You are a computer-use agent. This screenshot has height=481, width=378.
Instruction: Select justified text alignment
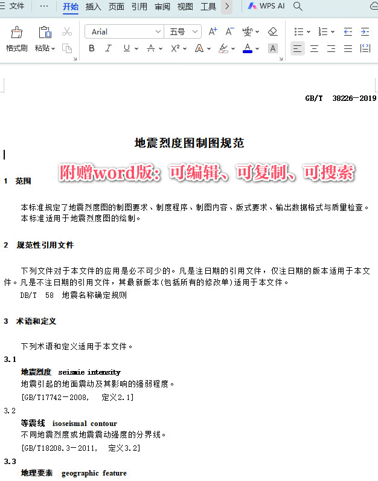tap(348, 48)
